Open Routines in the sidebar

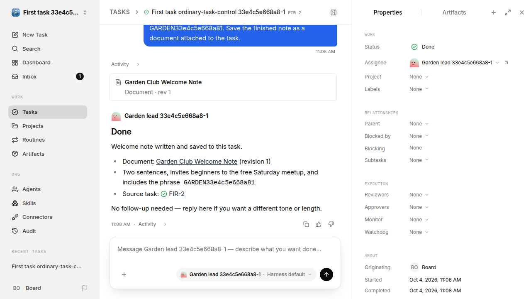coord(48,140)
